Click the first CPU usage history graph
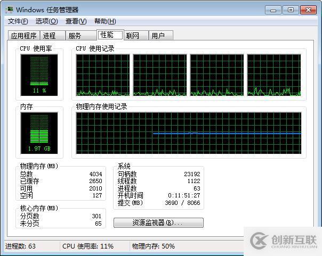Viewport: 322px width, 256px height. click(x=103, y=75)
